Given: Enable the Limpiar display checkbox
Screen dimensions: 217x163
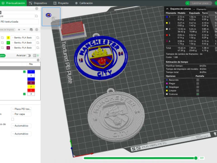Looking at the screenshot, I should 198,91.
